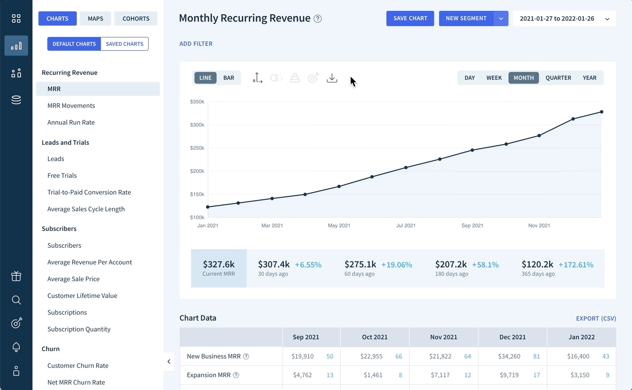Click the y-axis scale icon on chart toolbar
This screenshot has width=632, height=390.
(x=257, y=78)
